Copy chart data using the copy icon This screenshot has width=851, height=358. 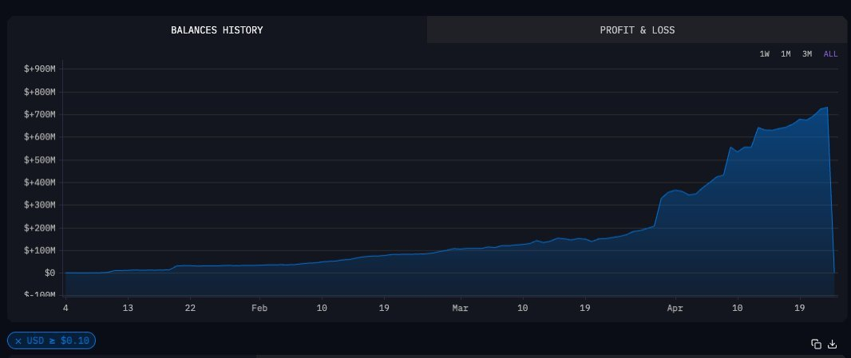tap(816, 344)
